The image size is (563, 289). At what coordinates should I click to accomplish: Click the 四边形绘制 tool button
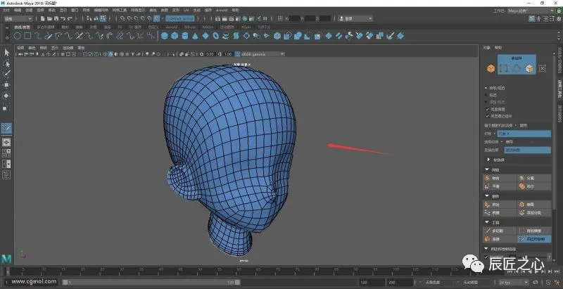[x=534, y=239]
